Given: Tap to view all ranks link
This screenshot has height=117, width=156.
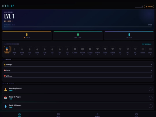Looking at the screenshot, I should pyautogui.click(x=147, y=44).
